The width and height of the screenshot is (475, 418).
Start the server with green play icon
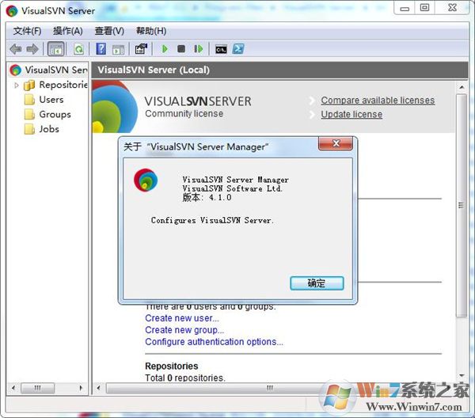[x=165, y=49]
